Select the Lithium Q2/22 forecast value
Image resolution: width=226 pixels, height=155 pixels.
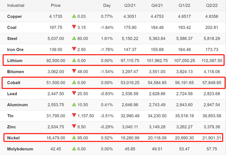[x=212, y=61]
